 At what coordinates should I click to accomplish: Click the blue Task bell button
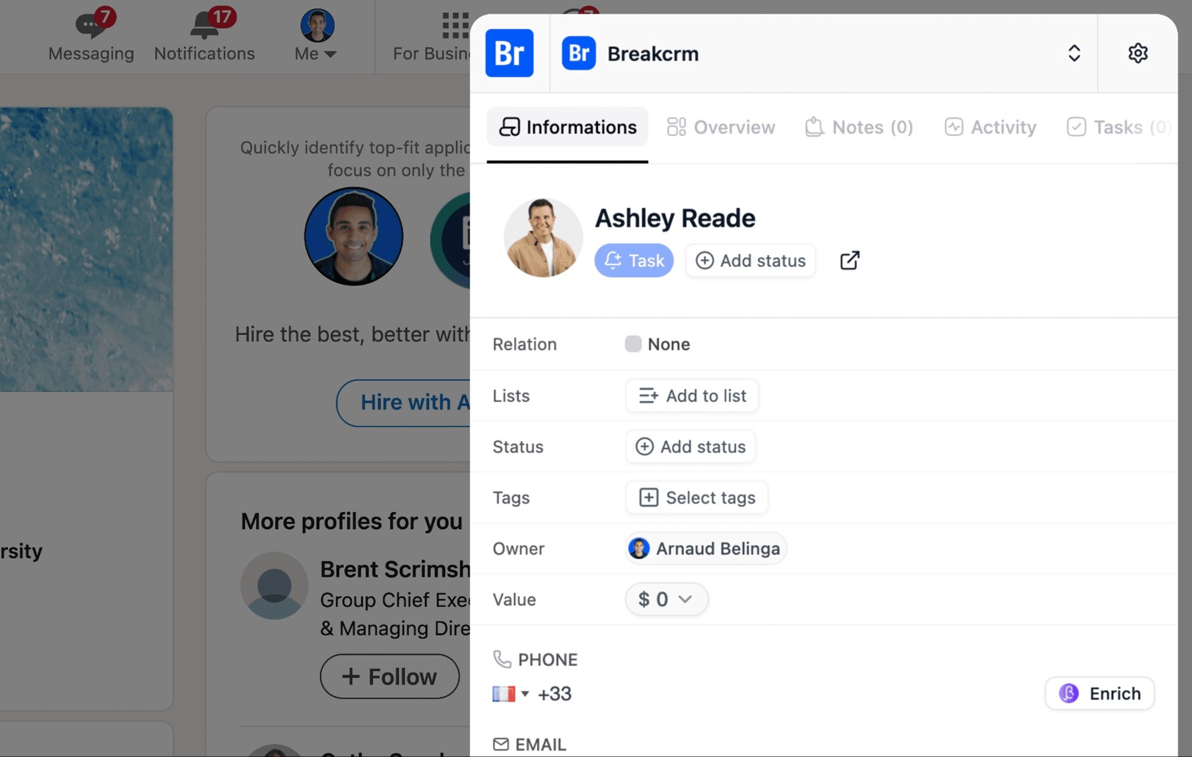633,260
